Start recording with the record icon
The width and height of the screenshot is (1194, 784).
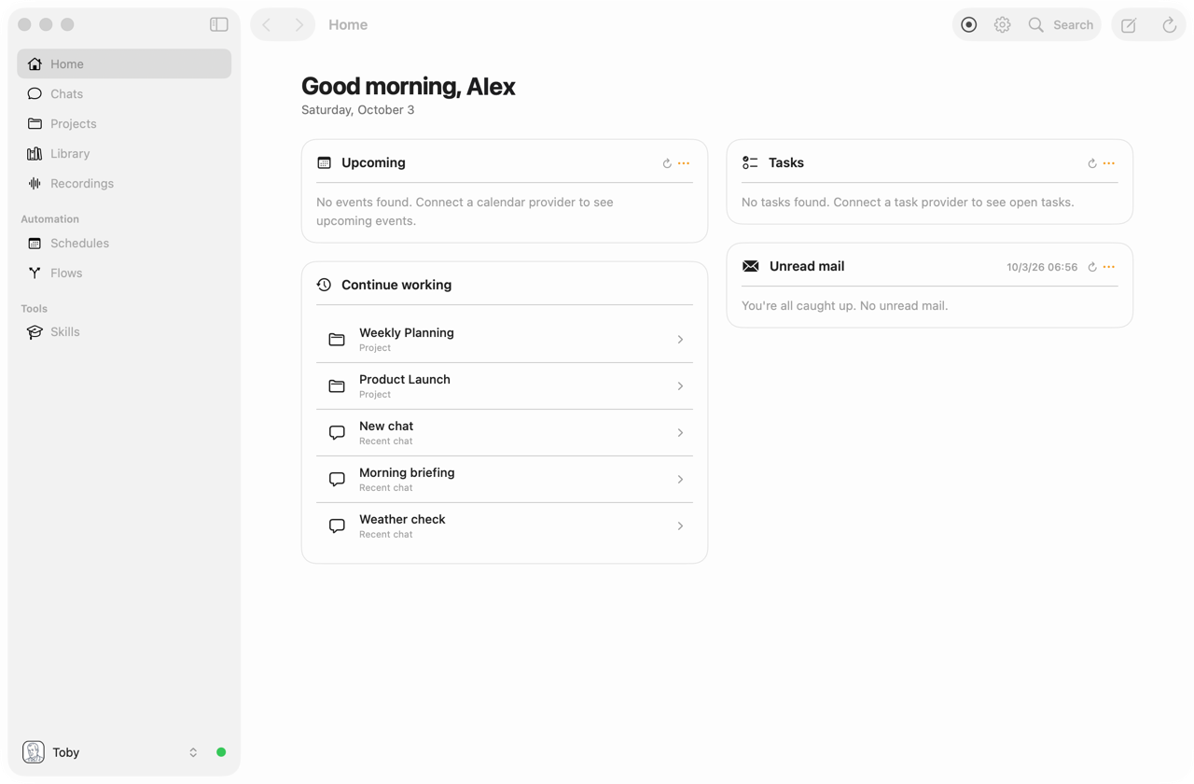tap(969, 25)
